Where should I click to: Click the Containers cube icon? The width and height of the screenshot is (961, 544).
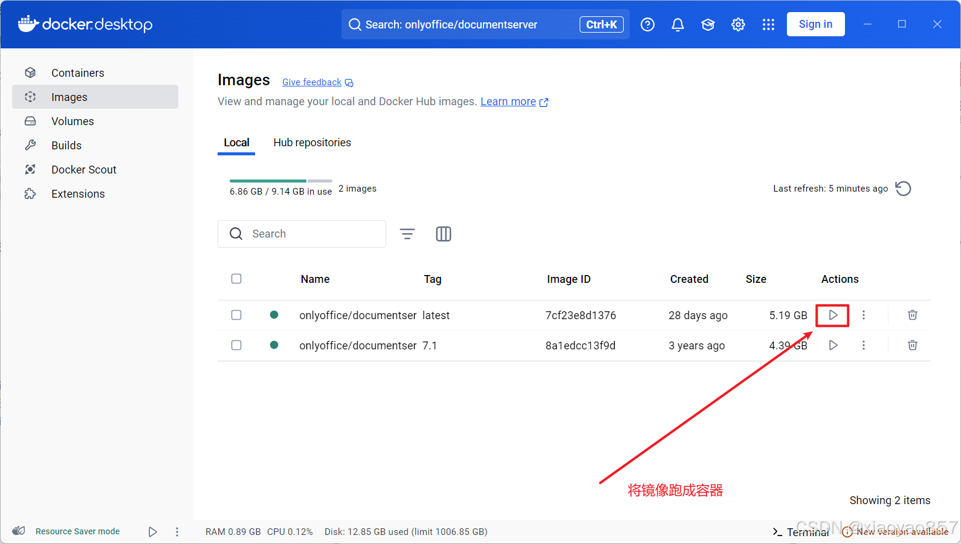pos(30,73)
